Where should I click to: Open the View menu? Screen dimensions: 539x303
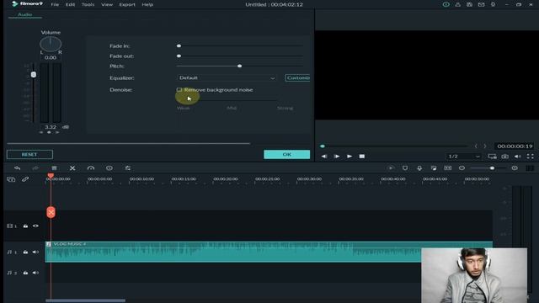(x=107, y=4)
